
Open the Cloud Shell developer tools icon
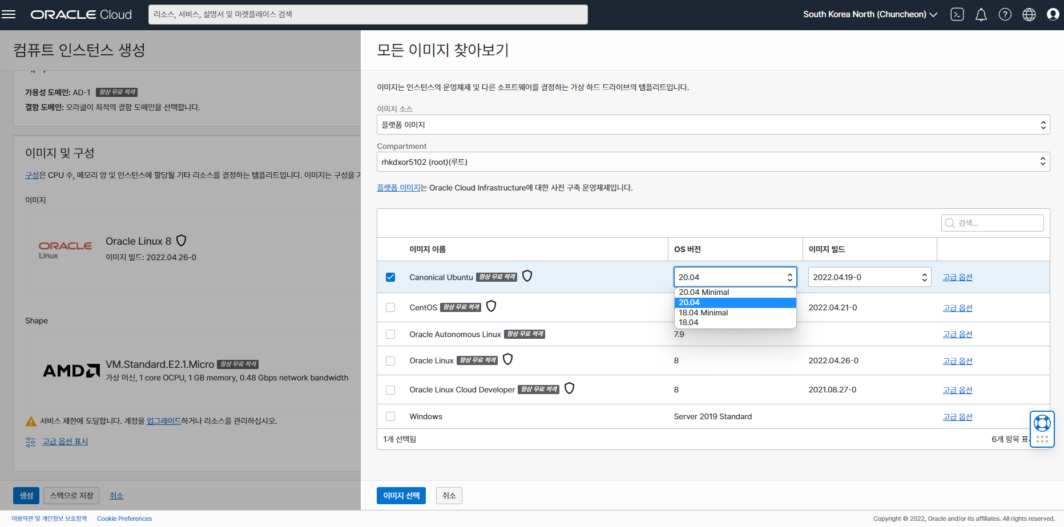click(x=957, y=15)
